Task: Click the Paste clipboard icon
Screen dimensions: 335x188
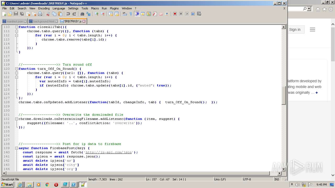Action: [x=60, y=14]
